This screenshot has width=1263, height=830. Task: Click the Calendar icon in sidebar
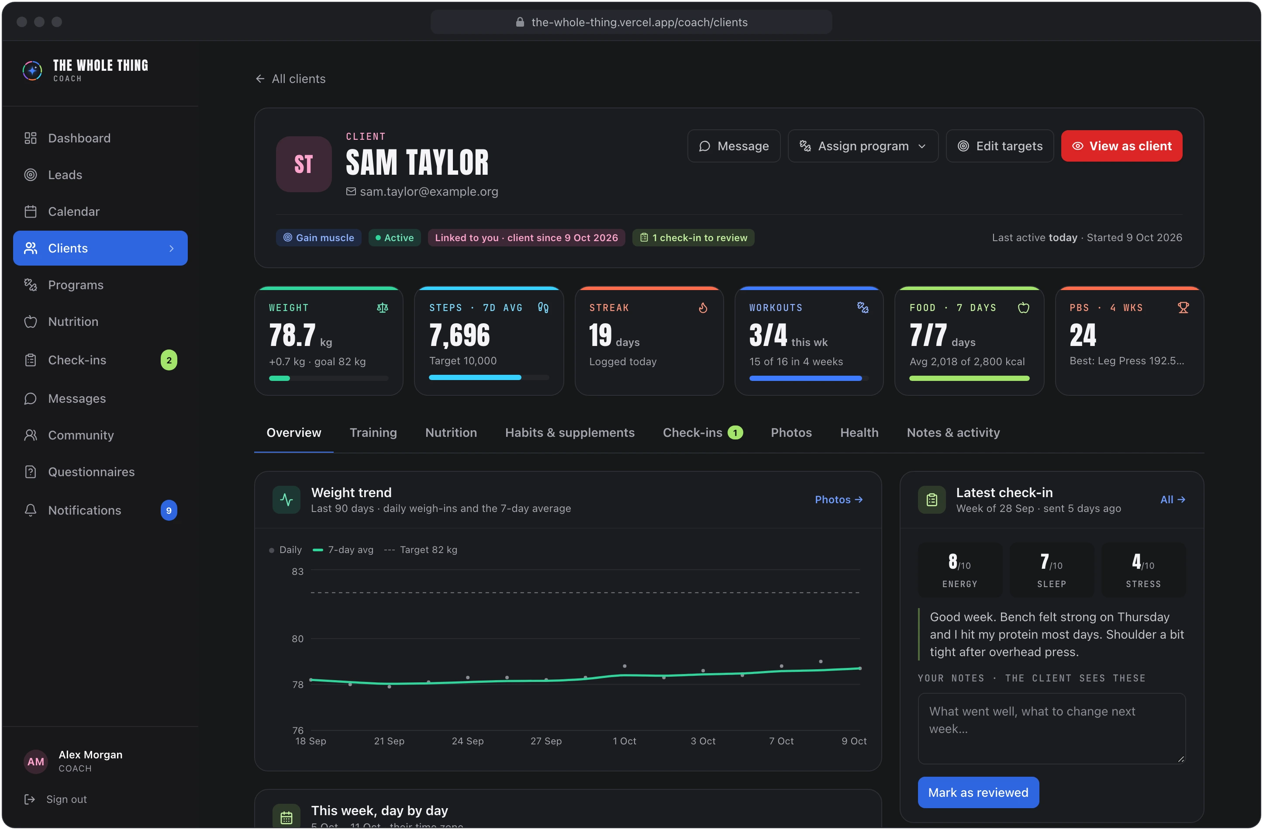pyautogui.click(x=30, y=211)
